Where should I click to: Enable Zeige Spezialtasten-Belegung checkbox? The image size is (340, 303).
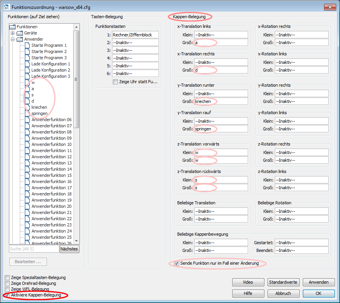(x=7, y=277)
